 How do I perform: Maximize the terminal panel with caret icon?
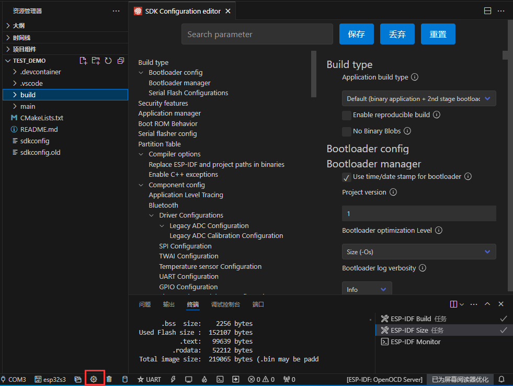[487, 304]
